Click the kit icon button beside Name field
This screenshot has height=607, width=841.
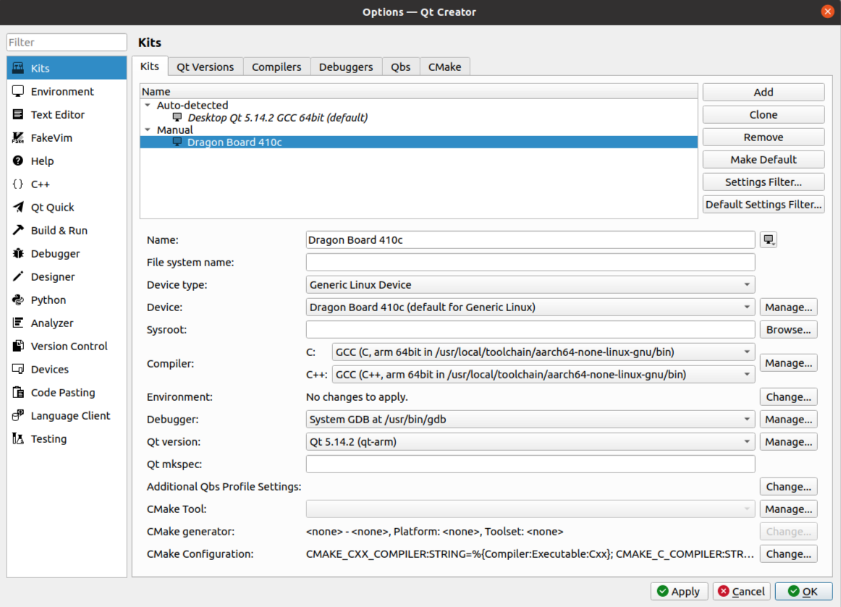[x=769, y=239]
